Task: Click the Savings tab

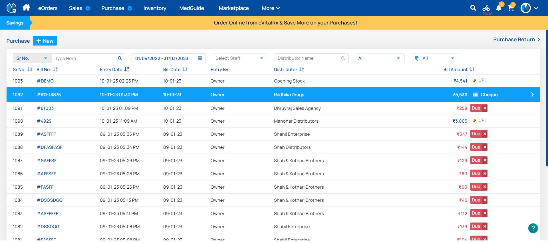Action: tap(15, 23)
